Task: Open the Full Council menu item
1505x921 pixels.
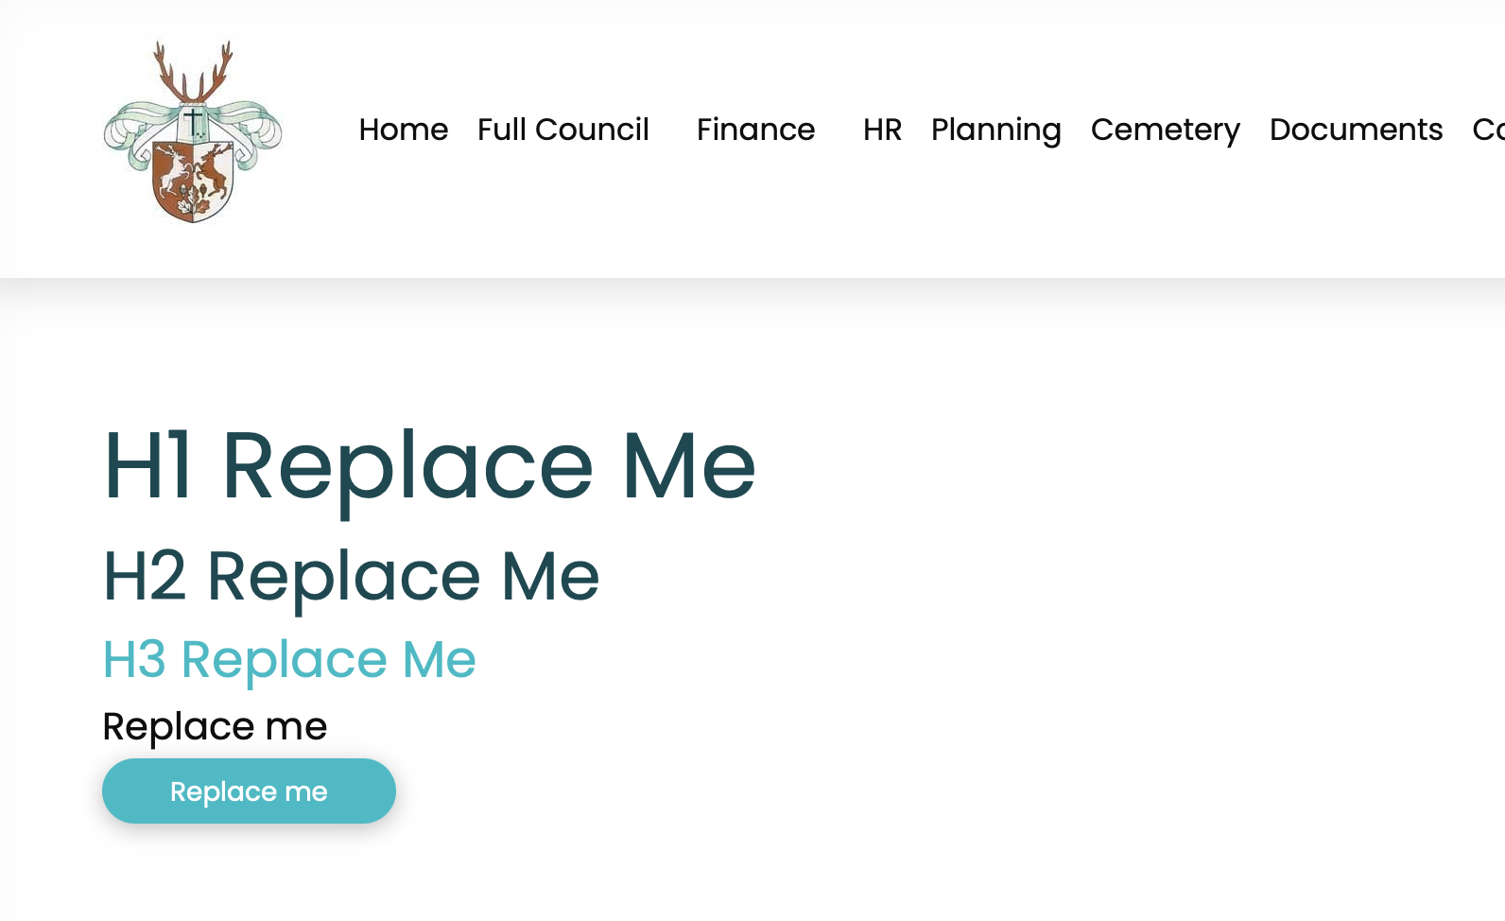Action: [x=562, y=130]
